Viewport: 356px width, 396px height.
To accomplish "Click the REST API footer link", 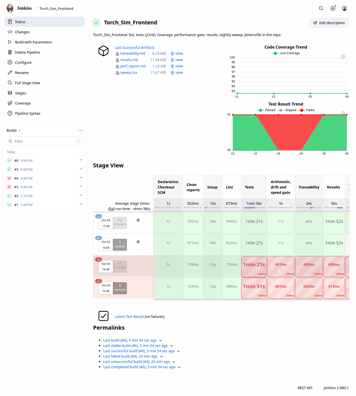I will coord(305,388).
